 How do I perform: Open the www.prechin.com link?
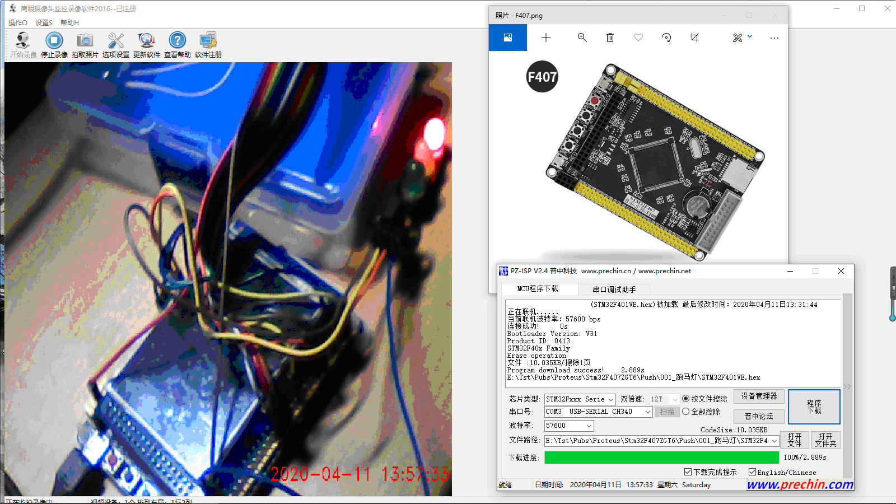pyautogui.click(x=800, y=484)
